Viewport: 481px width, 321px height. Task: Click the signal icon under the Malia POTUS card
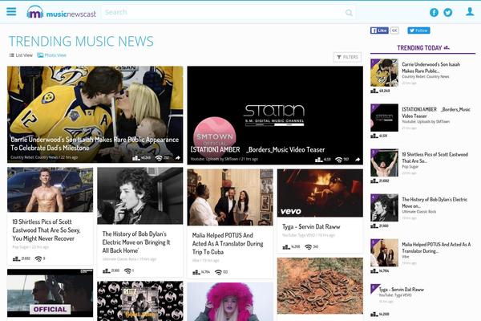(x=218, y=272)
